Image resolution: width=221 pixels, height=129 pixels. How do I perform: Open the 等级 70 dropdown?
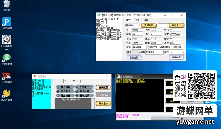coord(177,52)
